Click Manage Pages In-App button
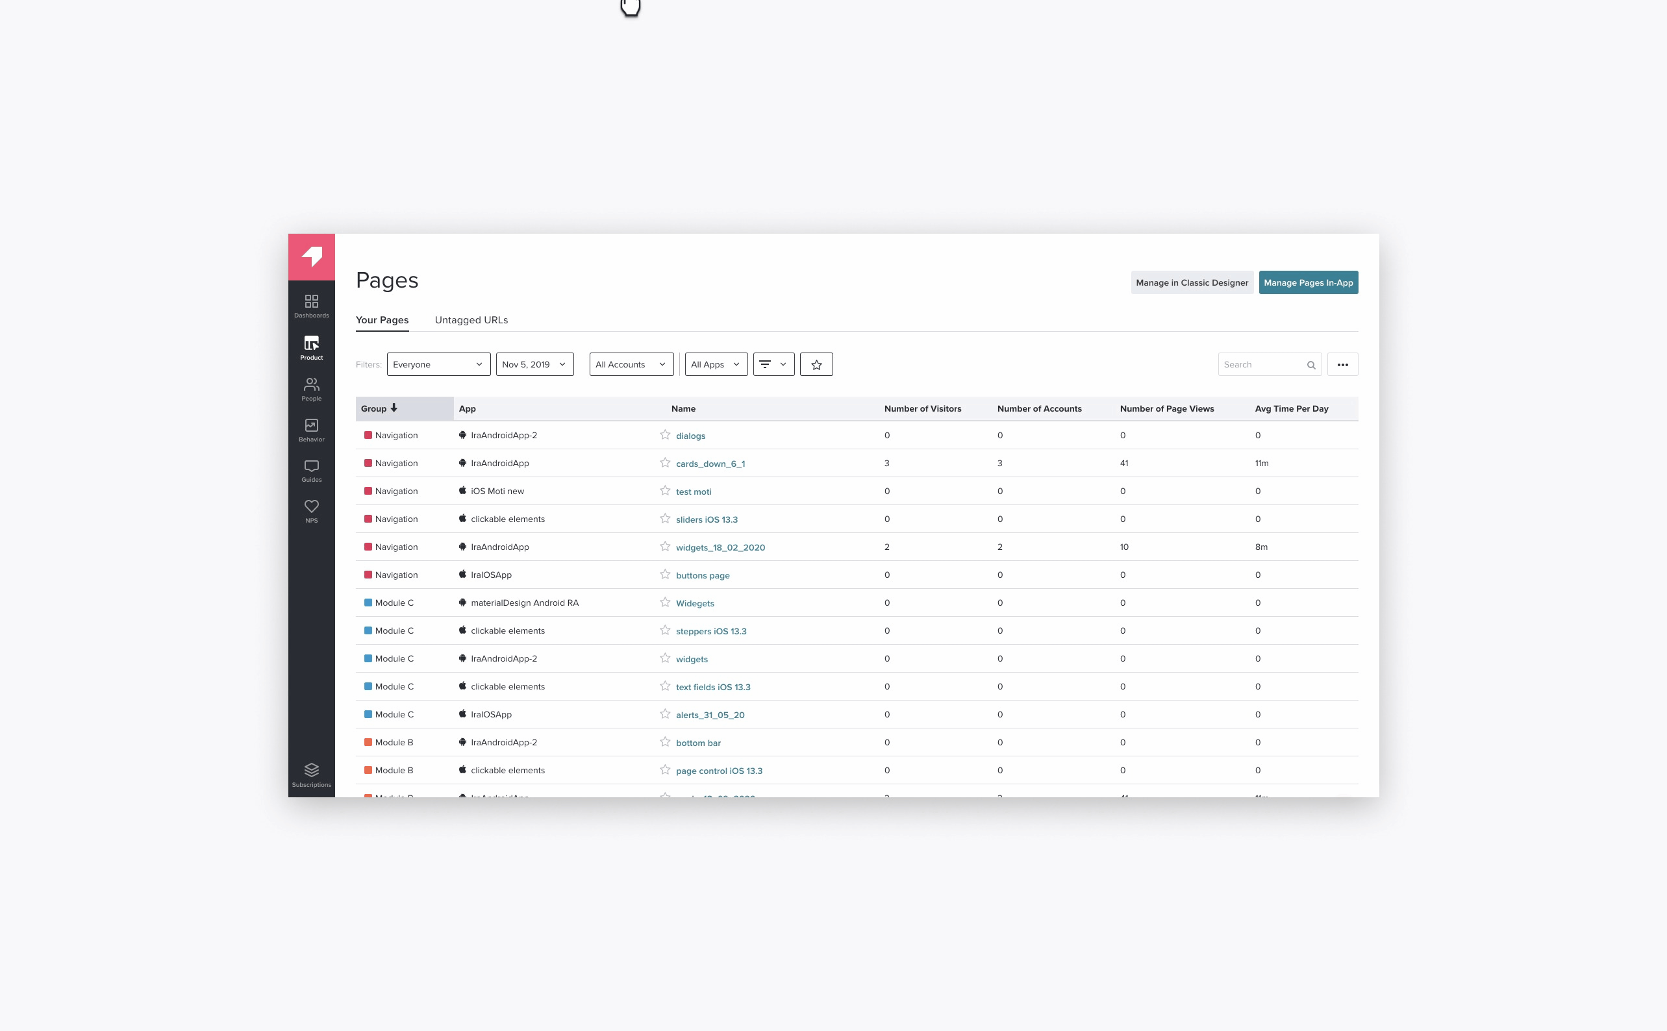Screen dimensions: 1667x1031 [x=1307, y=283]
